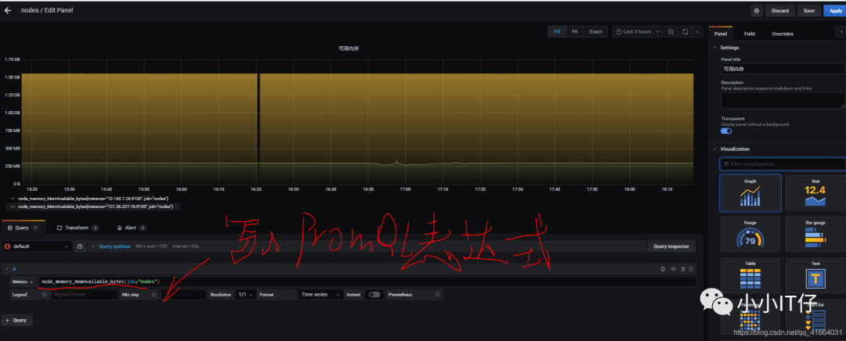846x341 pixels.
Task: Open data source help icon
Action: point(81,246)
